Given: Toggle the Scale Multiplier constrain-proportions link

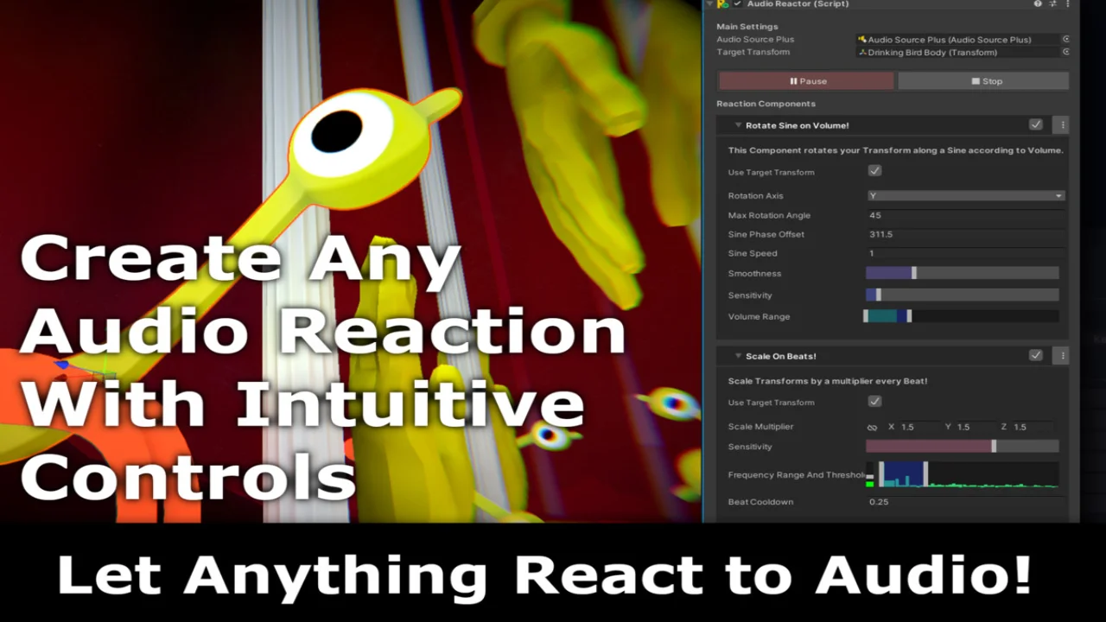Looking at the screenshot, I should coord(872,428).
